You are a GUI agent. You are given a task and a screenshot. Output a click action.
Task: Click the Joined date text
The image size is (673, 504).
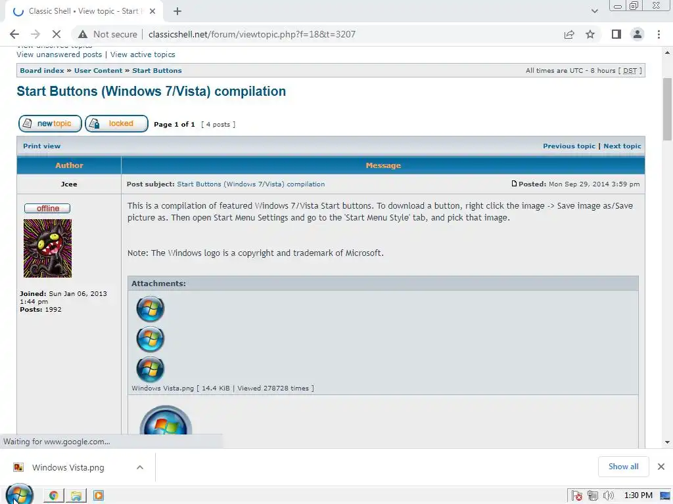pyautogui.click(x=63, y=297)
